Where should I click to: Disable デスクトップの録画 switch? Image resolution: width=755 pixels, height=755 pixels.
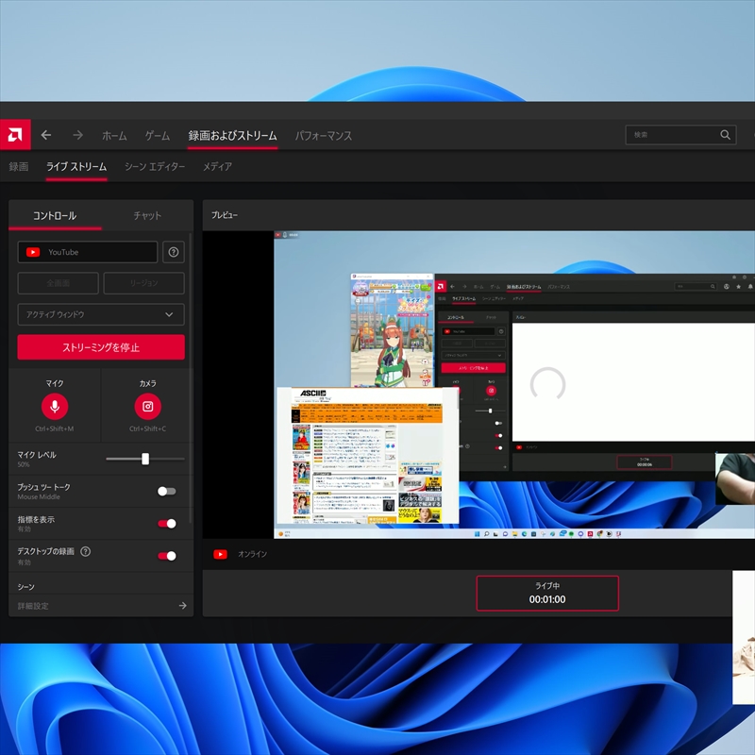coord(167,556)
